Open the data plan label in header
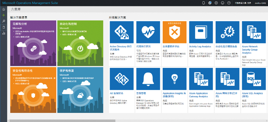This screenshot has width=268, height=122. tap(243, 3)
